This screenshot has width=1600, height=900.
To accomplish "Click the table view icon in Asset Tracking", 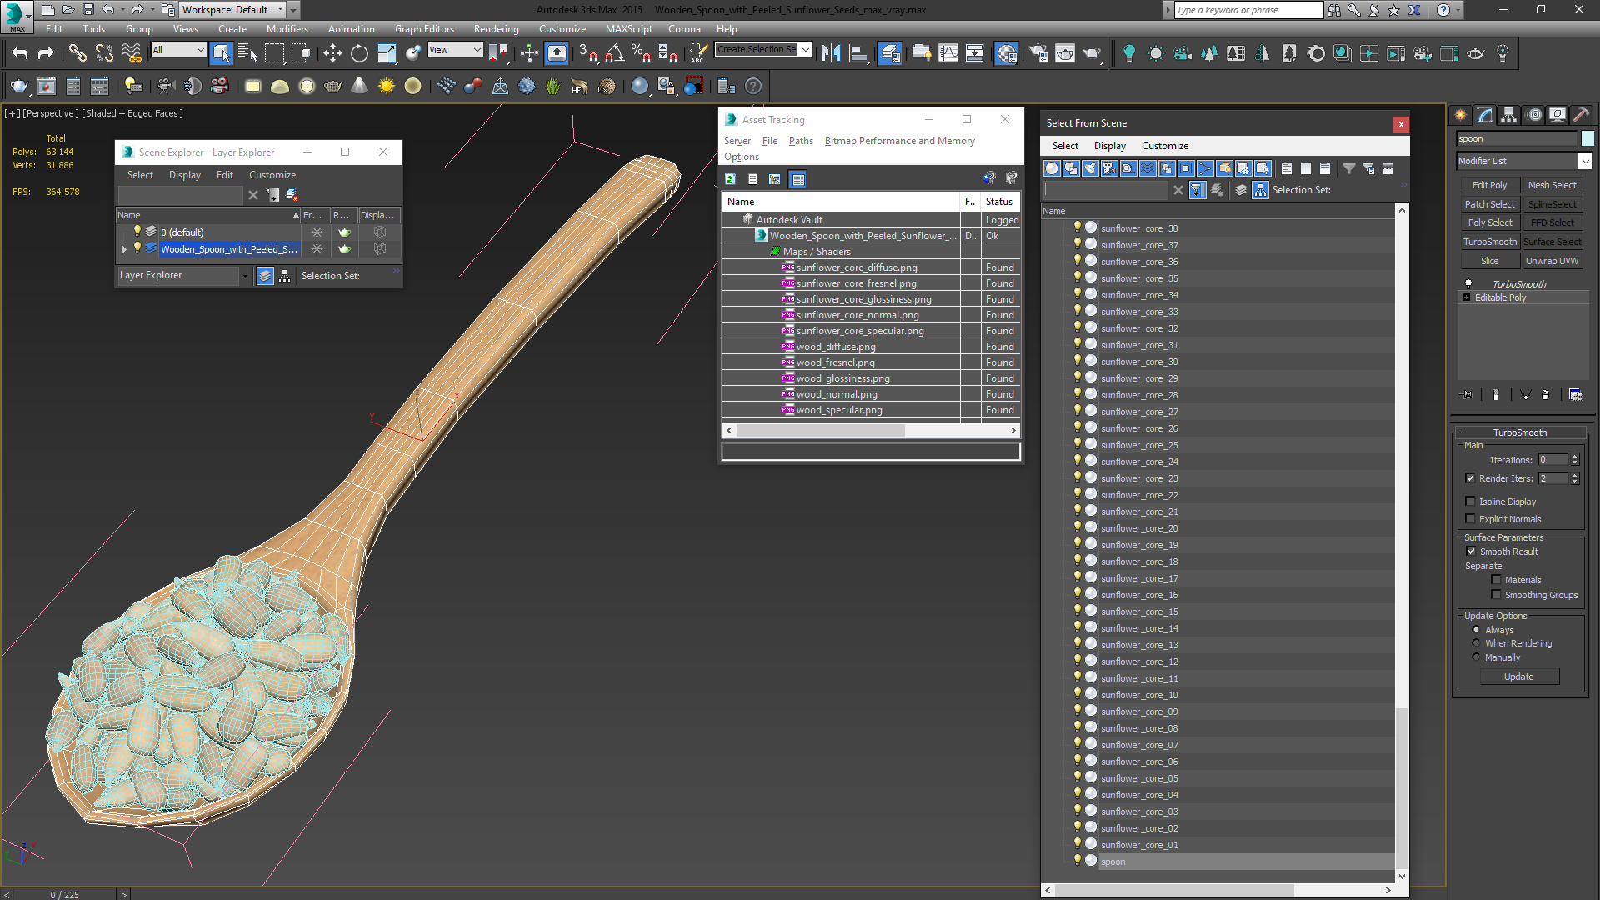I will pyautogui.click(x=797, y=178).
